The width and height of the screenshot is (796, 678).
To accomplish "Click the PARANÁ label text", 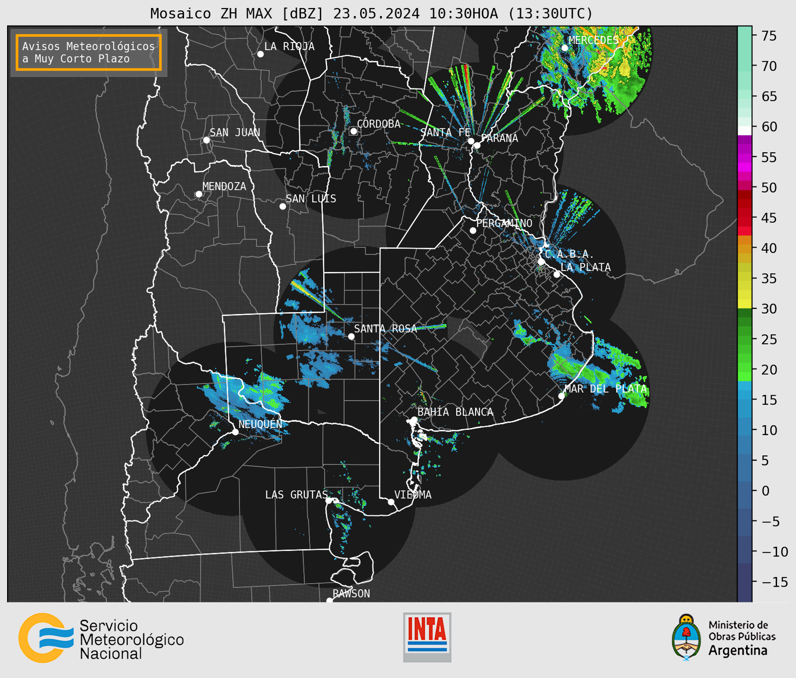I will coord(499,138).
